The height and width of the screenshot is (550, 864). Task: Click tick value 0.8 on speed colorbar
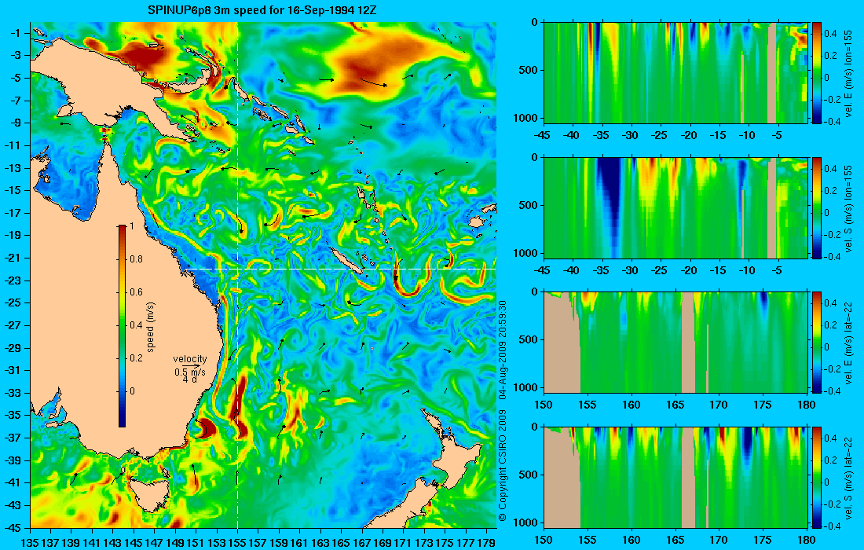coord(136,259)
